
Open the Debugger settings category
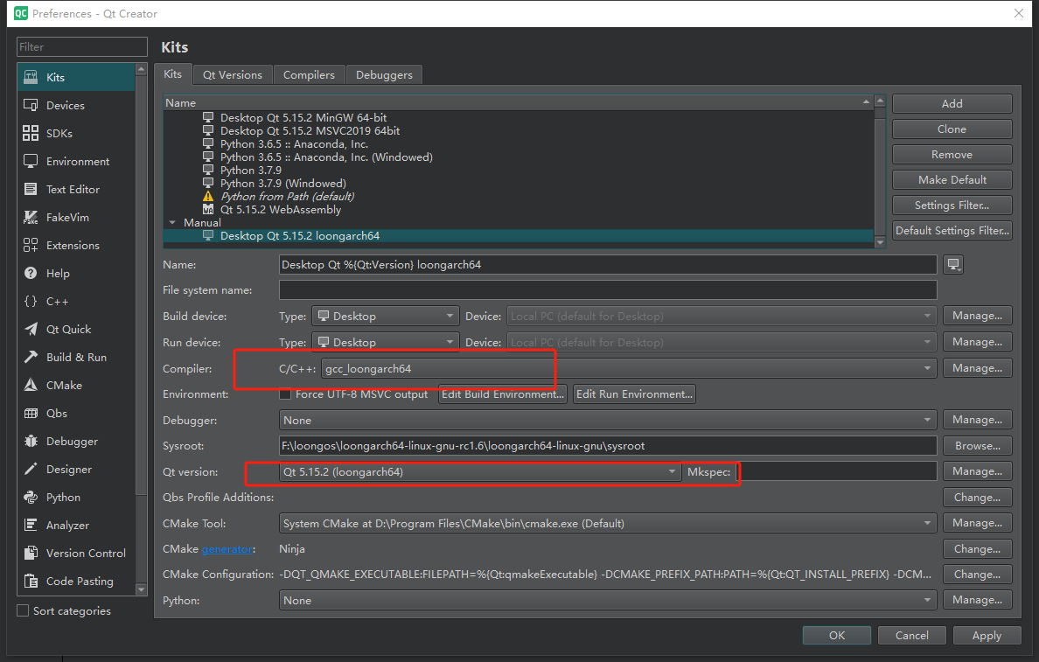point(75,442)
